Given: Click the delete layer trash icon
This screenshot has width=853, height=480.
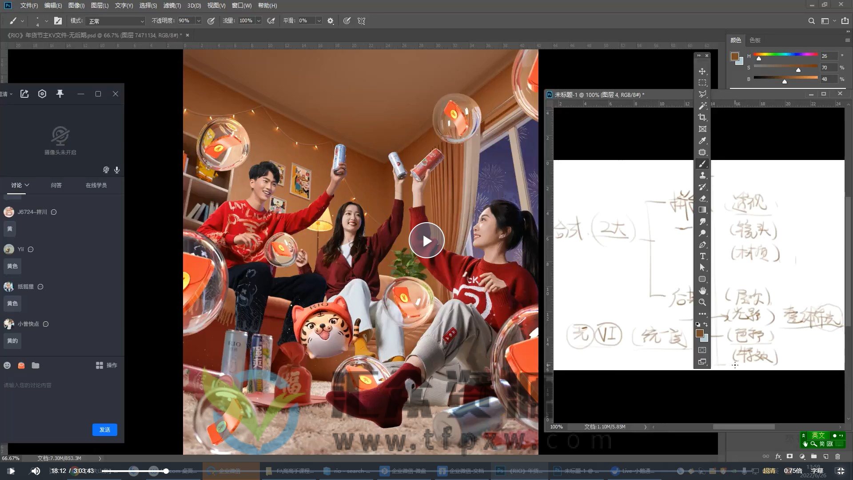Looking at the screenshot, I should click(x=837, y=456).
